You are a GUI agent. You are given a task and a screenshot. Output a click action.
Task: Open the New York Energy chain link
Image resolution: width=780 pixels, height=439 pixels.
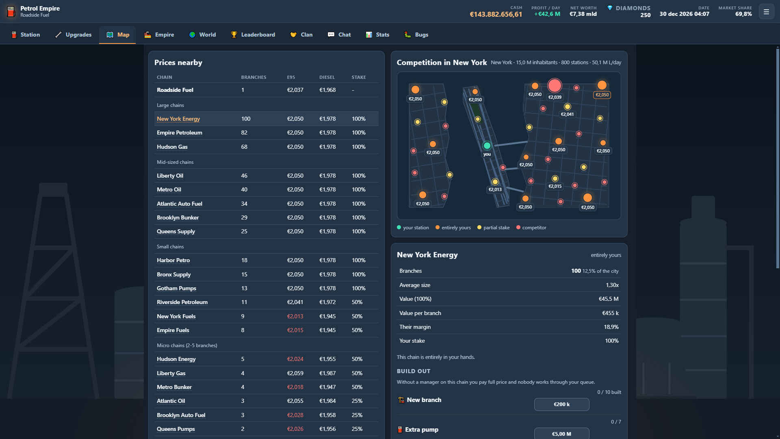(x=178, y=119)
